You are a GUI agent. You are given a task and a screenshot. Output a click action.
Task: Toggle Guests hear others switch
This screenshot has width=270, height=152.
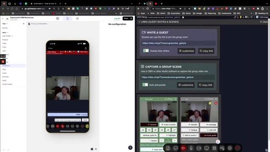(146, 51)
